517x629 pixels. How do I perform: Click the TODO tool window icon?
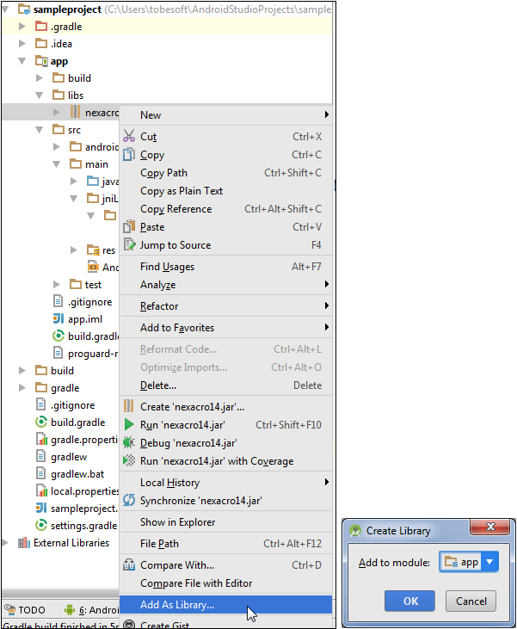[x=9, y=609]
